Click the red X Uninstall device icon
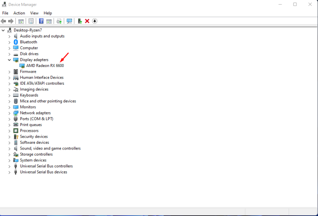The height and width of the screenshot is (216, 318). (x=87, y=21)
